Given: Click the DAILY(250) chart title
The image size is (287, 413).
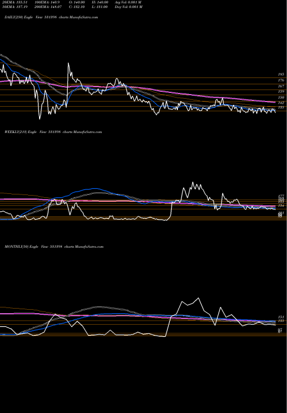Looking at the screenshot, I should 52,17.
